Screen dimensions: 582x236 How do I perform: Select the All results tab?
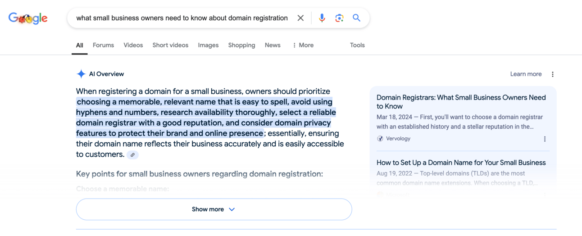(x=80, y=45)
